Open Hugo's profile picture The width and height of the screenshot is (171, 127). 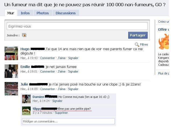11,53
